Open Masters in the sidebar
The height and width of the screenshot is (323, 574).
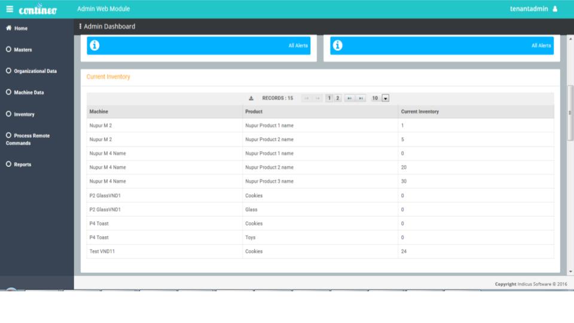point(19,50)
